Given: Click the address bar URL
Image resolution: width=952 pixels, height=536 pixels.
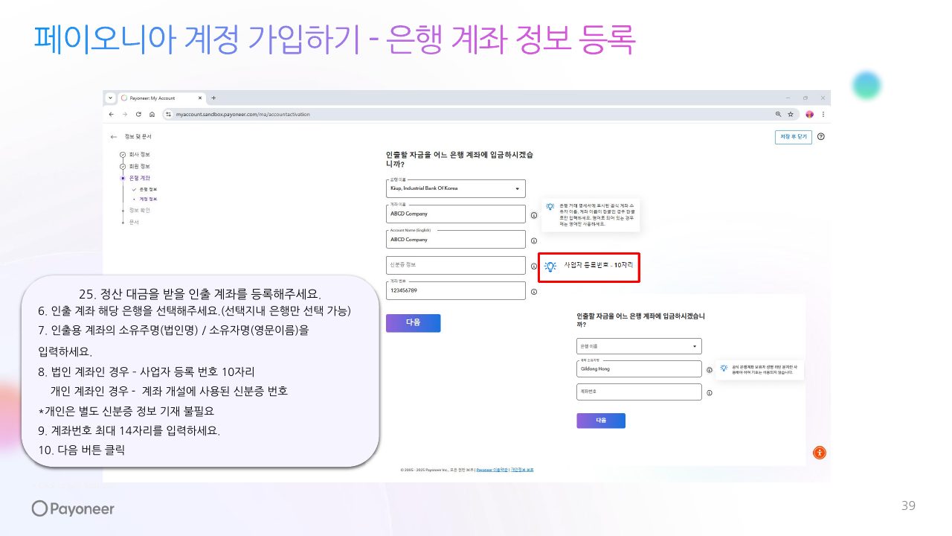Looking at the screenshot, I should coord(242,114).
